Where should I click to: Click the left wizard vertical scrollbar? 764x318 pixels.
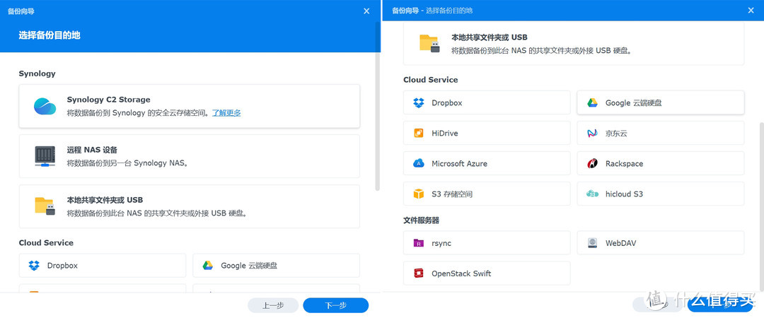377,106
